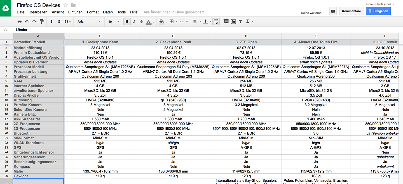Format as currency with the $ button
Screen dimensions: 403x184
click(51, 21)
